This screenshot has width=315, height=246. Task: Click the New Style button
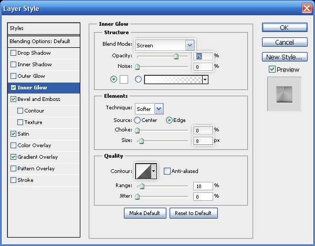pos(284,57)
